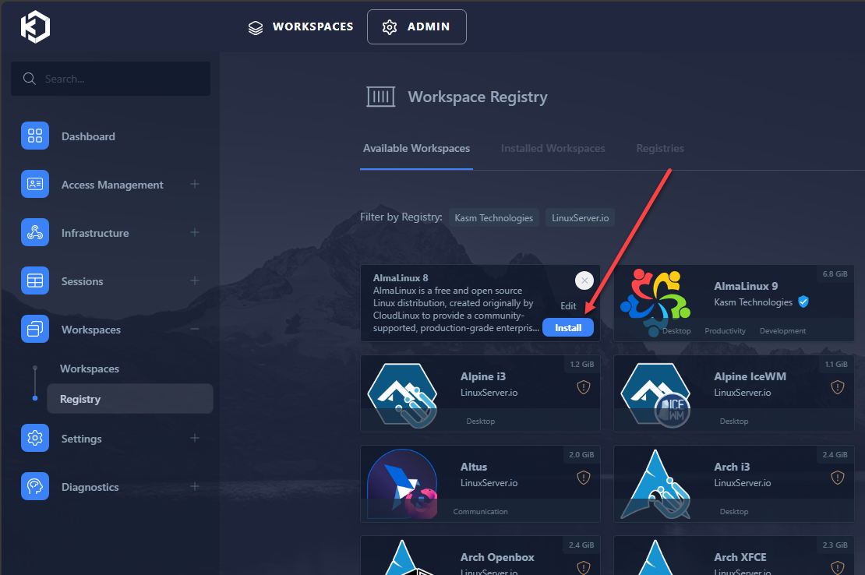Screen dimensions: 865x575
Task: Click the Arch i3 warning shield icon
Action: 838,478
